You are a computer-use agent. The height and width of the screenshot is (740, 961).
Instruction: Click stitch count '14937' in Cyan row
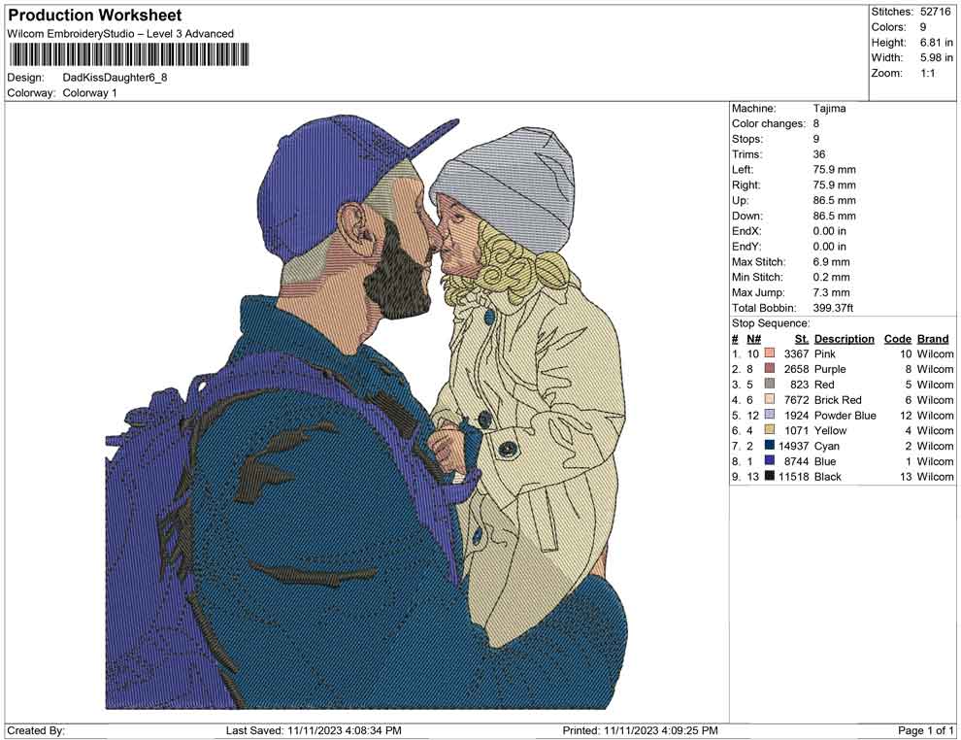(x=794, y=446)
